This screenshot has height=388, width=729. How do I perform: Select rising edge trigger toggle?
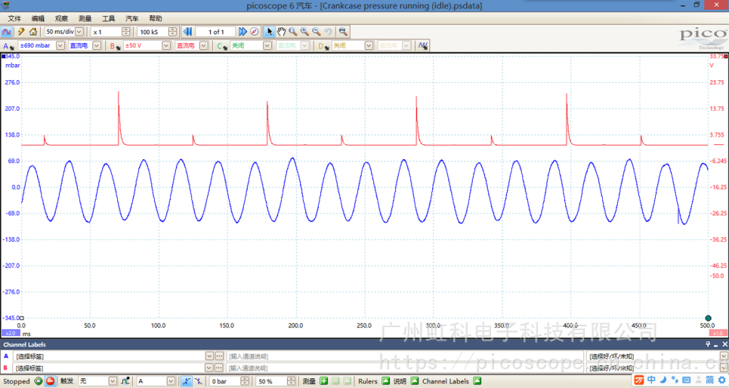(x=186, y=381)
